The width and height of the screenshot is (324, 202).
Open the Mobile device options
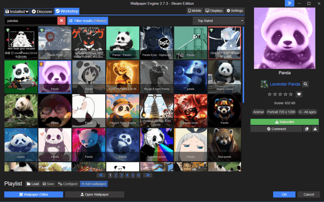point(195,10)
